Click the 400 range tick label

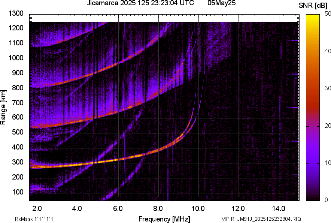pyautogui.click(x=18, y=147)
